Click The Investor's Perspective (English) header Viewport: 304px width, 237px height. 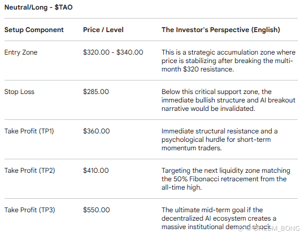pos(221,30)
